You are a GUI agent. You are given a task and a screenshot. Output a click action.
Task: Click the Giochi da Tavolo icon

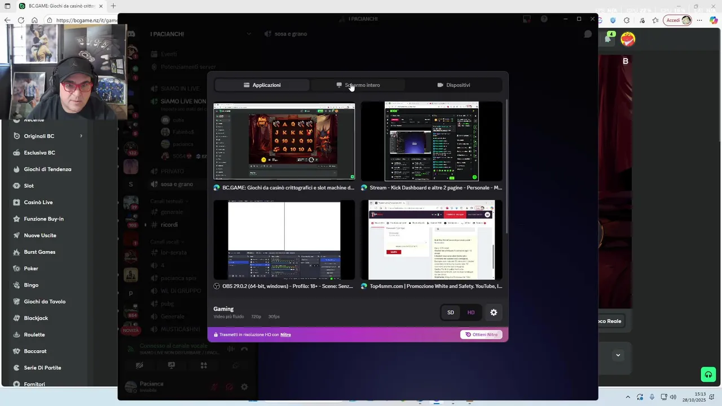16,302
